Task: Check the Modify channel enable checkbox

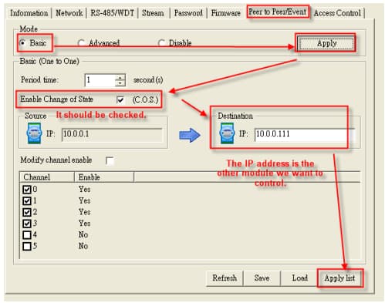Action: [x=110, y=160]
